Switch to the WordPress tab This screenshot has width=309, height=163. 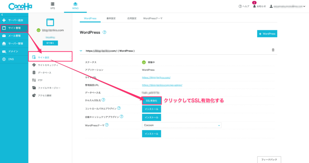point(90,18)
